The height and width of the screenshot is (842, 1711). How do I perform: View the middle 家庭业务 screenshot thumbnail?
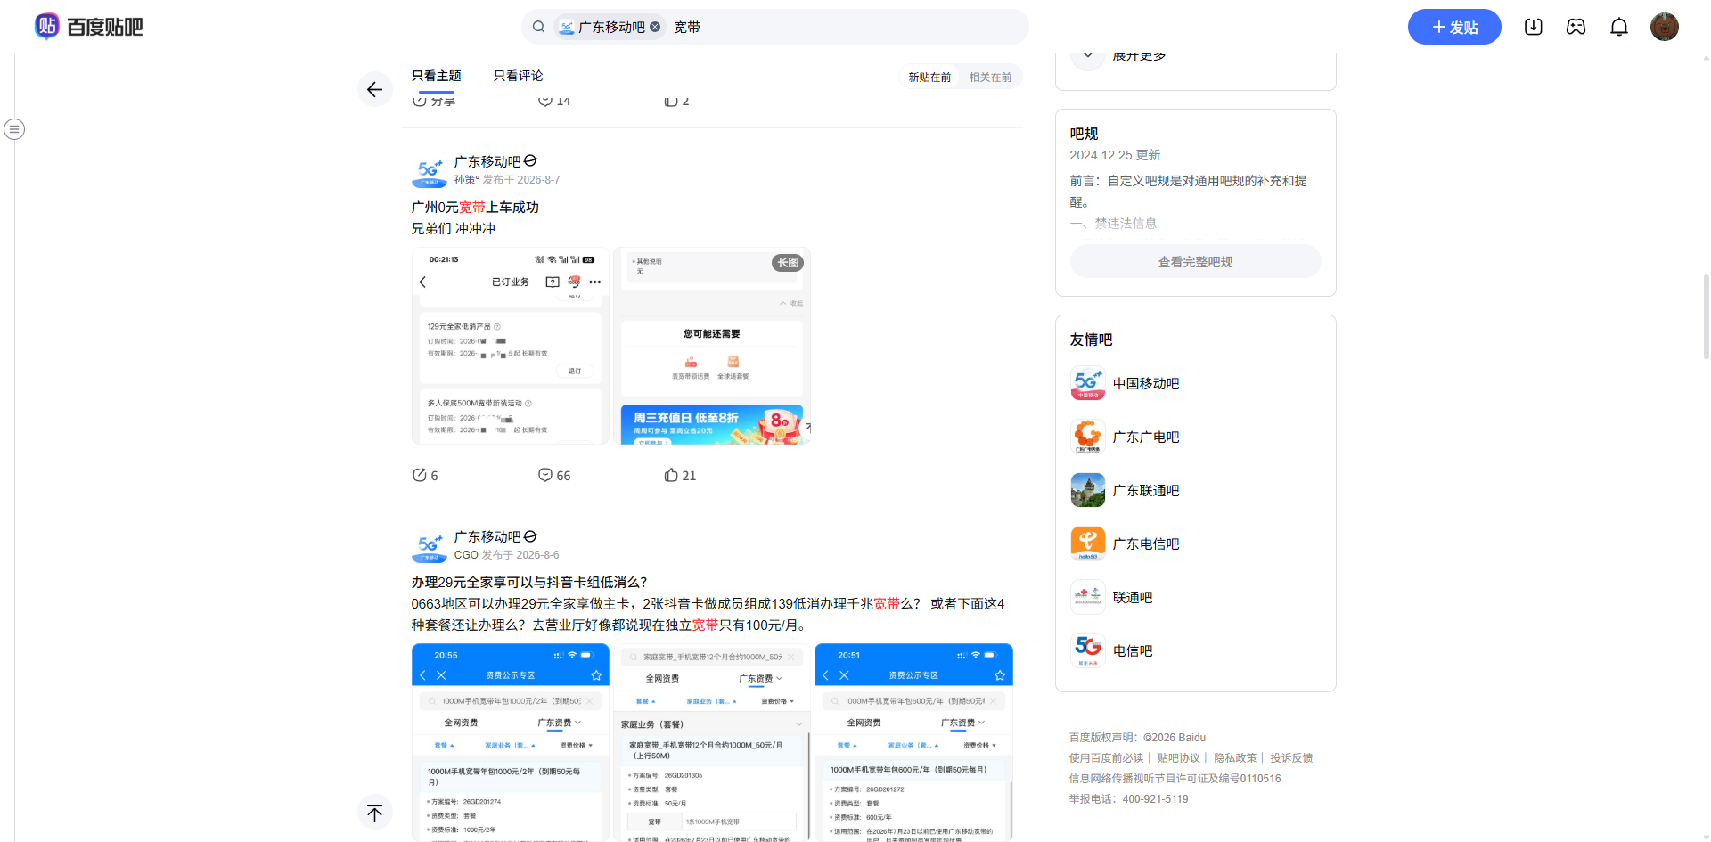click(x=712, y=742)
